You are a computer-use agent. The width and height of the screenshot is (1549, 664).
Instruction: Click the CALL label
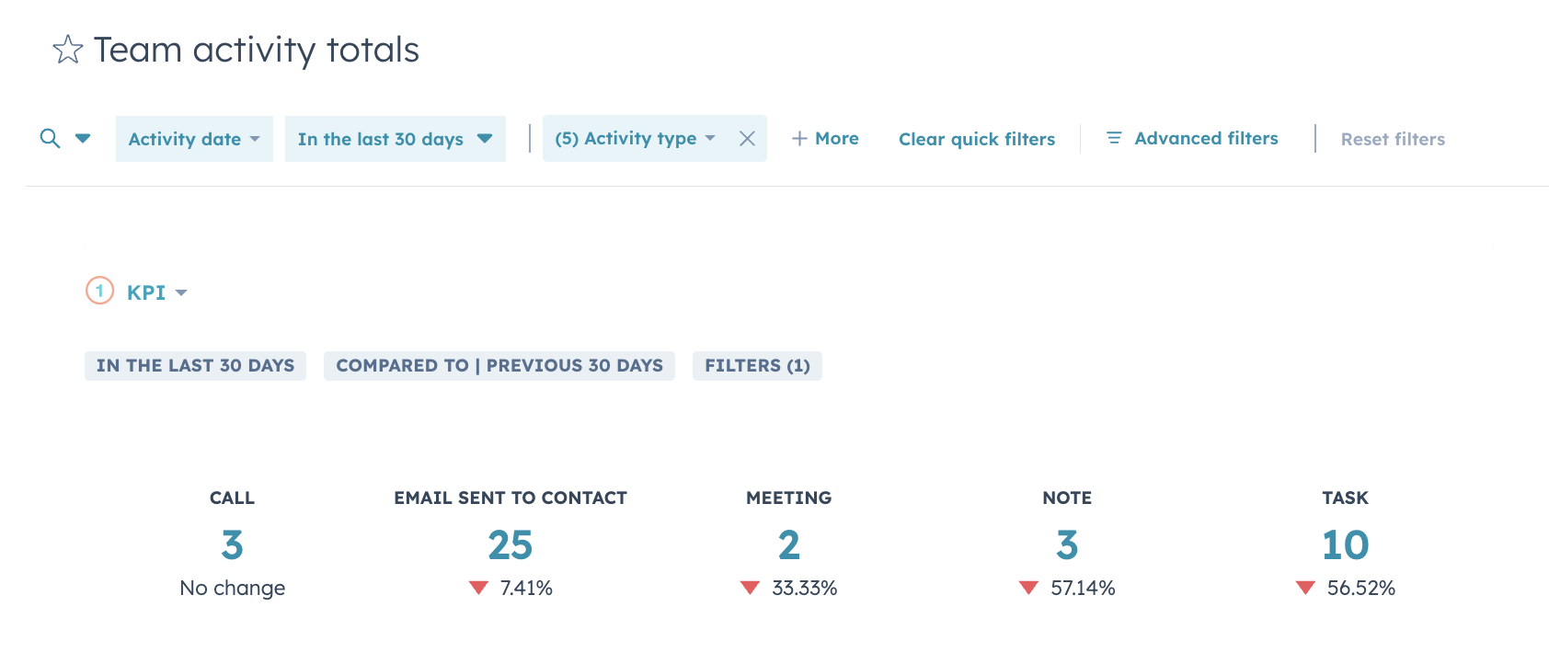[233, 498]
